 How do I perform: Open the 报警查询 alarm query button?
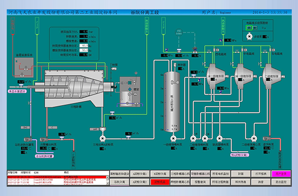pyautogui.click(x=201, y=182)
